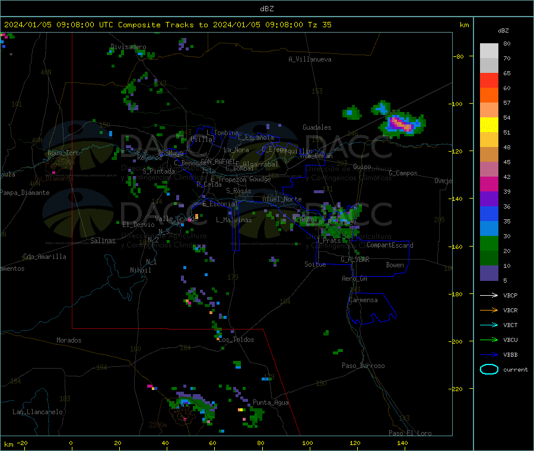Click the Nihuil map label
This screenshot has height=451, width=534.
click(x=141, y=270)
